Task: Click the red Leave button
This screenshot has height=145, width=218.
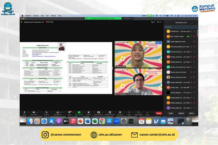Action: tap(159, 113)
